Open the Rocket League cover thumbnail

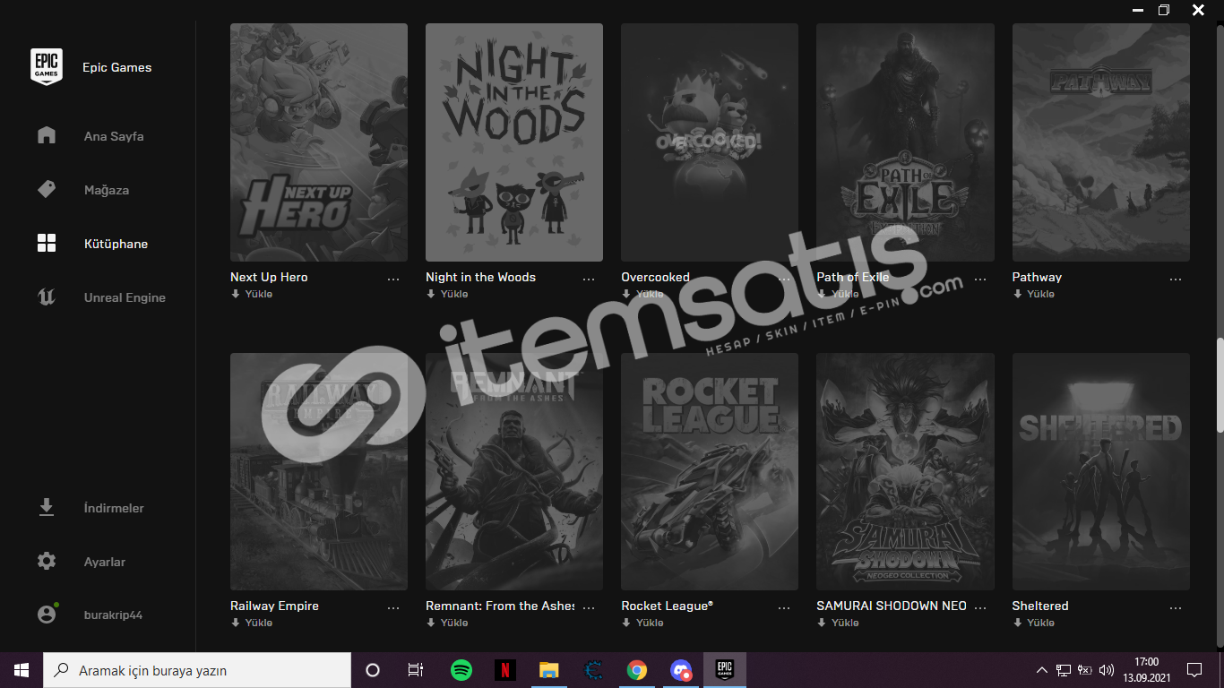tap(710, 471)
